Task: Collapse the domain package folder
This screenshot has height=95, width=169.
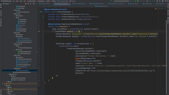Action: [13, 14]
